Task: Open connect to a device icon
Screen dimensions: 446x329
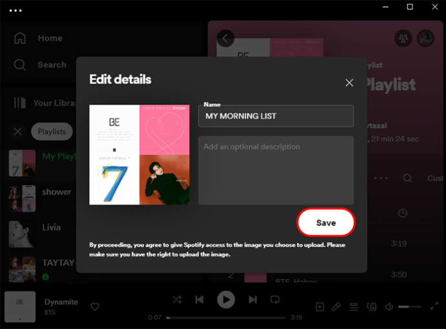Action: 372,307
